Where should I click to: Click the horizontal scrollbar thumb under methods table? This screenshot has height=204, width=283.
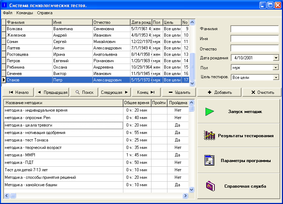[13, 195]
